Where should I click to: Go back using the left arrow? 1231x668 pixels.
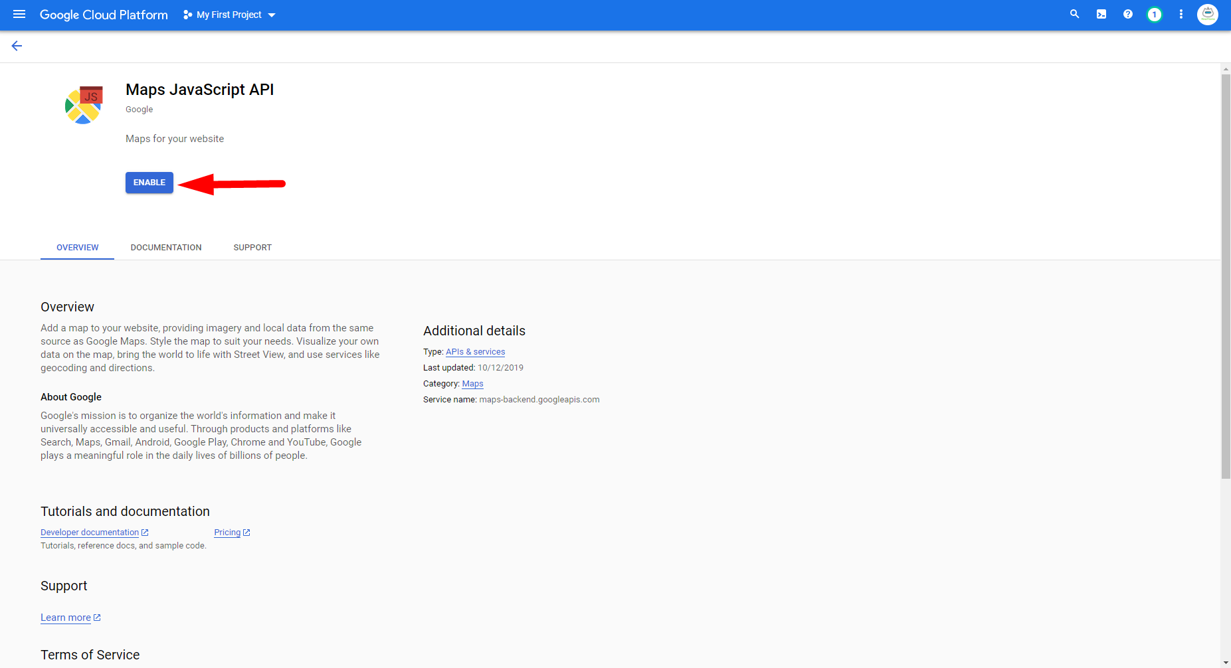click(17, 46)
